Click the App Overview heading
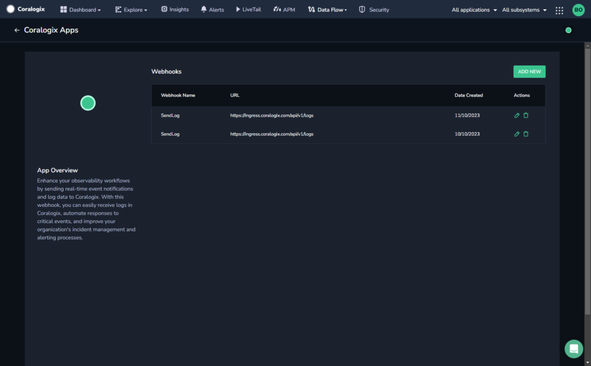The image size is (591, 366). click(57, 170)
